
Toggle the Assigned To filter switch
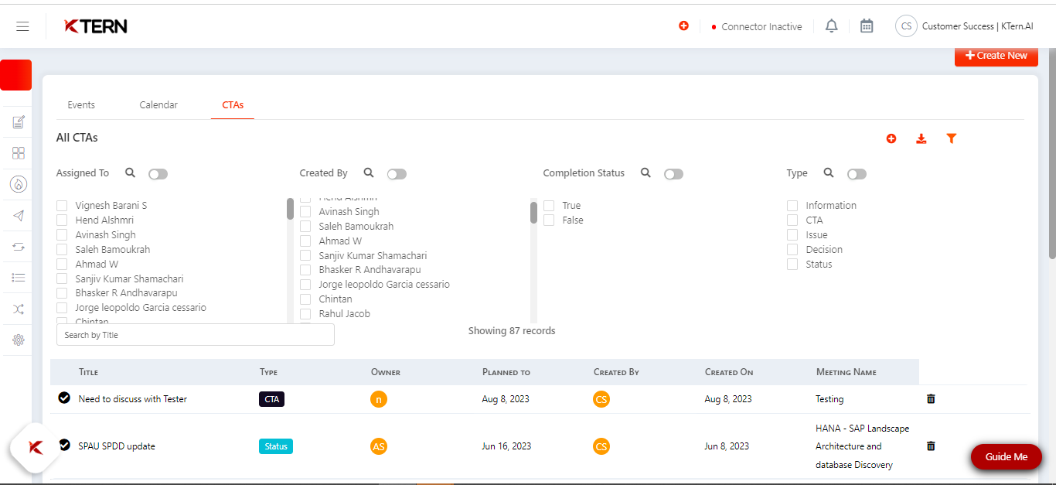click(x=158, y=174)
